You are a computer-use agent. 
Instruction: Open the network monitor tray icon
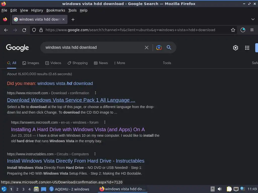click(236, 189)
